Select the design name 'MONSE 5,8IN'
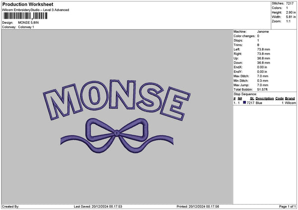The image size is (298, 210). pyautogui.click(x=28, y=23)
